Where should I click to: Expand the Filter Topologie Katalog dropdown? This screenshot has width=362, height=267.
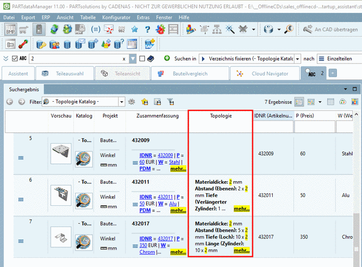tap(122, 102)
